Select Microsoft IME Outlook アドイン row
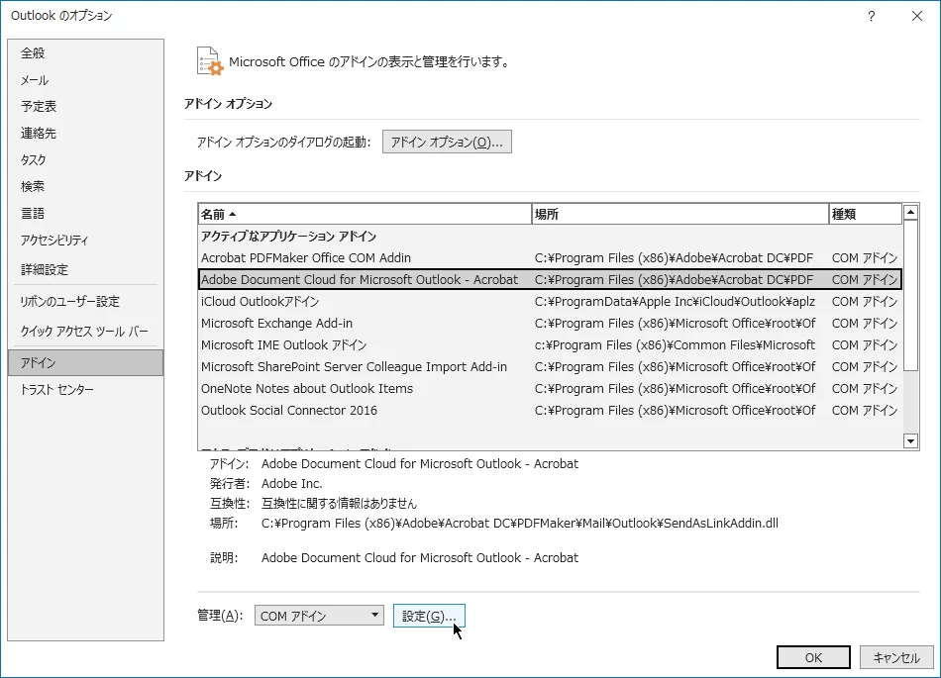The image size is (941, 678). coord(550,345)
